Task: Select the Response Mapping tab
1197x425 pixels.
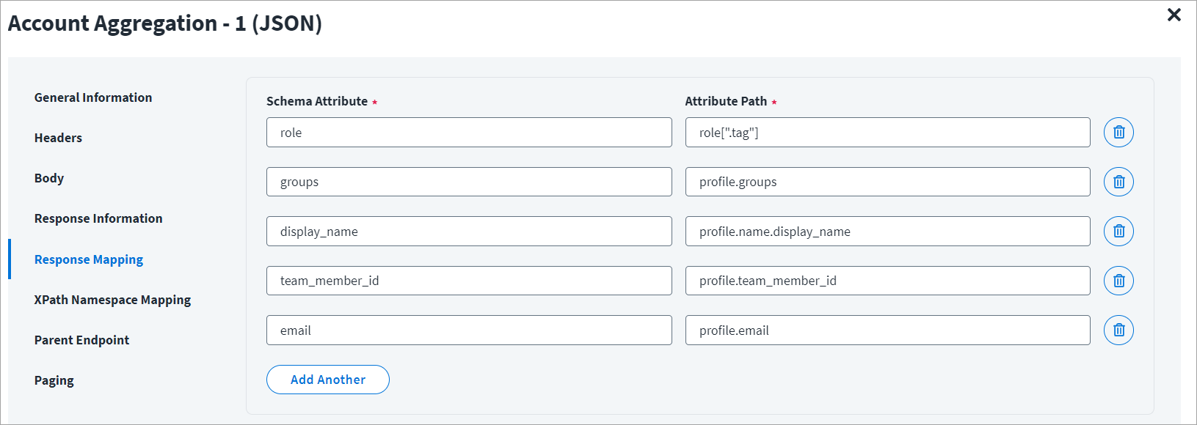Action: pyautogui.click(x=89, y=259)
